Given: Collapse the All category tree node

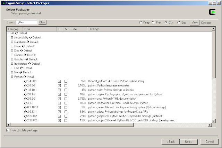Looking at the screenshot, I should click(x=9, y=33).
